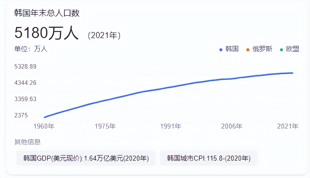Click the 5328.89 y-axis value
The height and width of the screenshot is (178, 310).
[x=25, y=67]
